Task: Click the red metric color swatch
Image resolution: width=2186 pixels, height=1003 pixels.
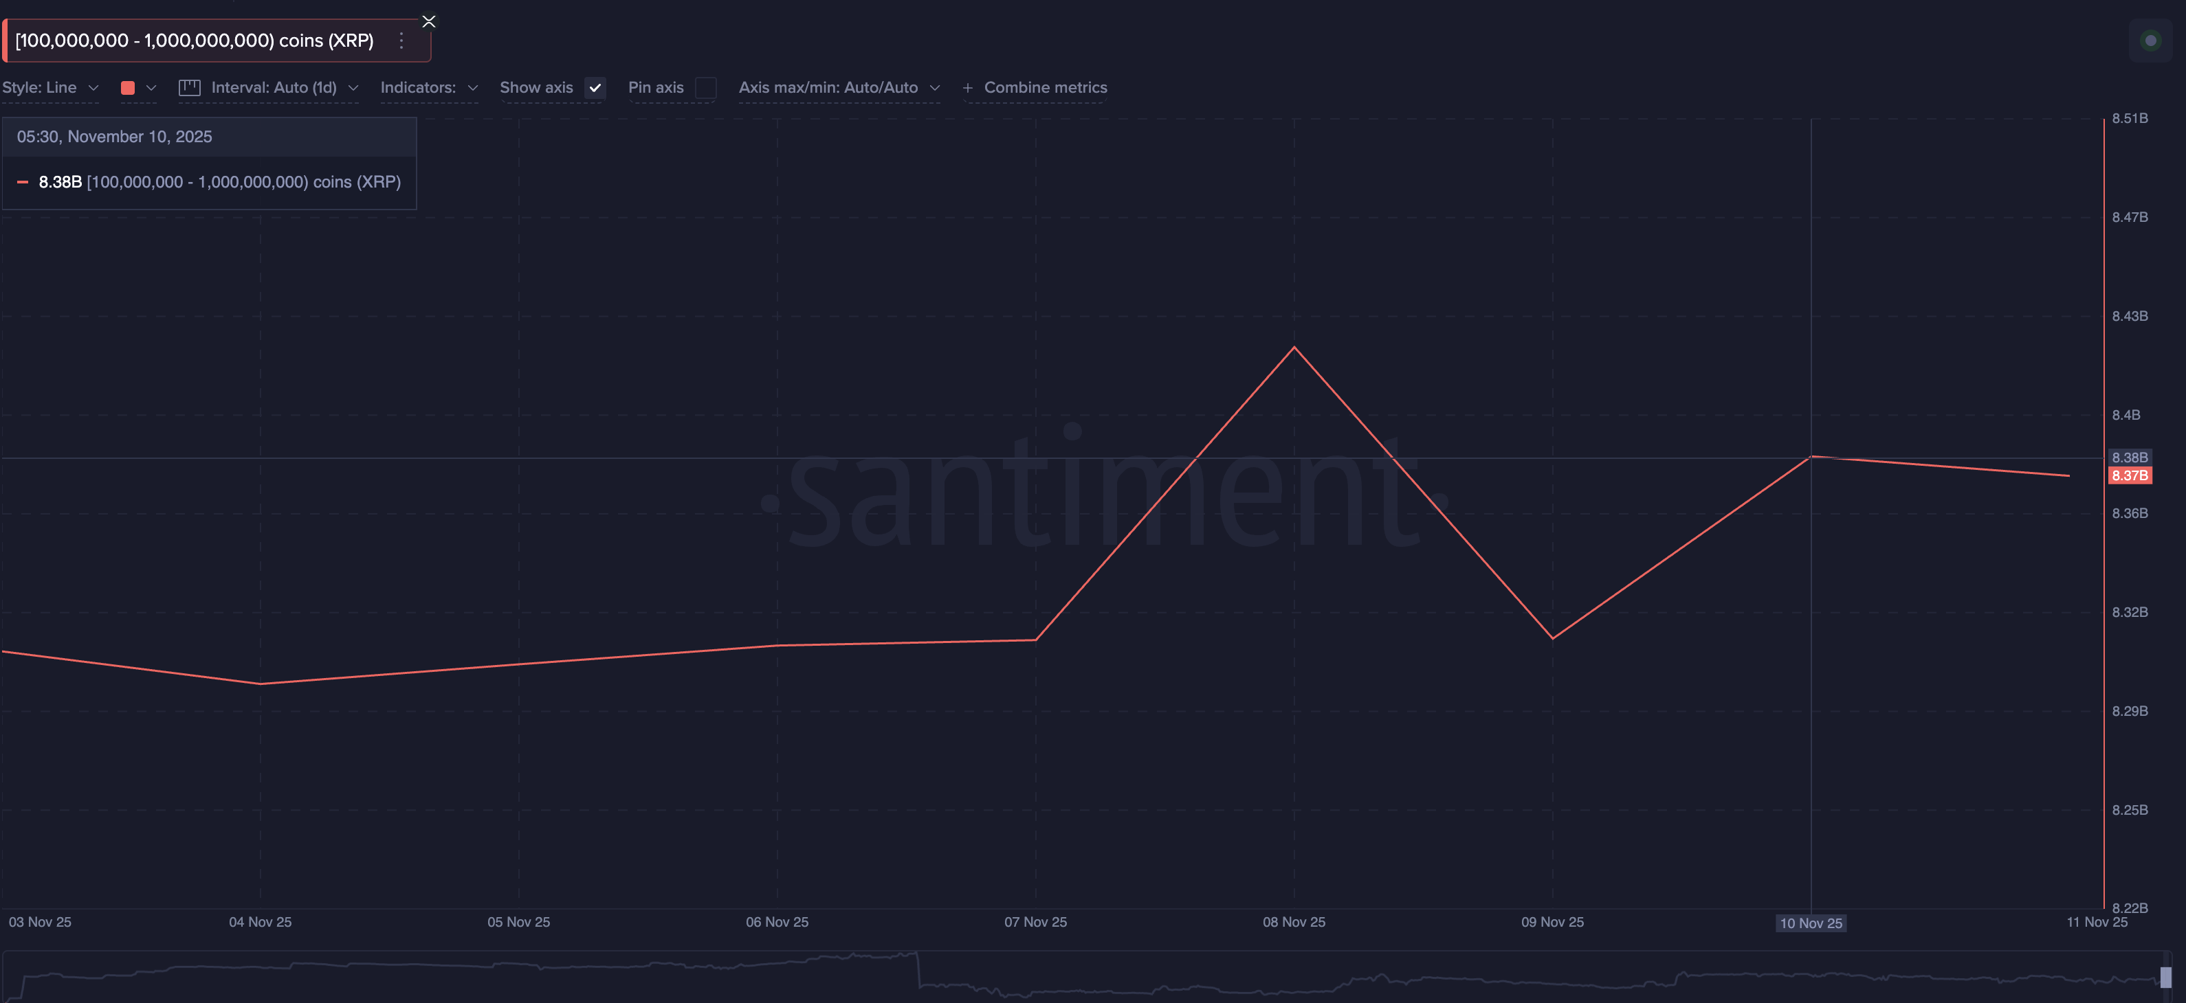Action: coord(129,87)
